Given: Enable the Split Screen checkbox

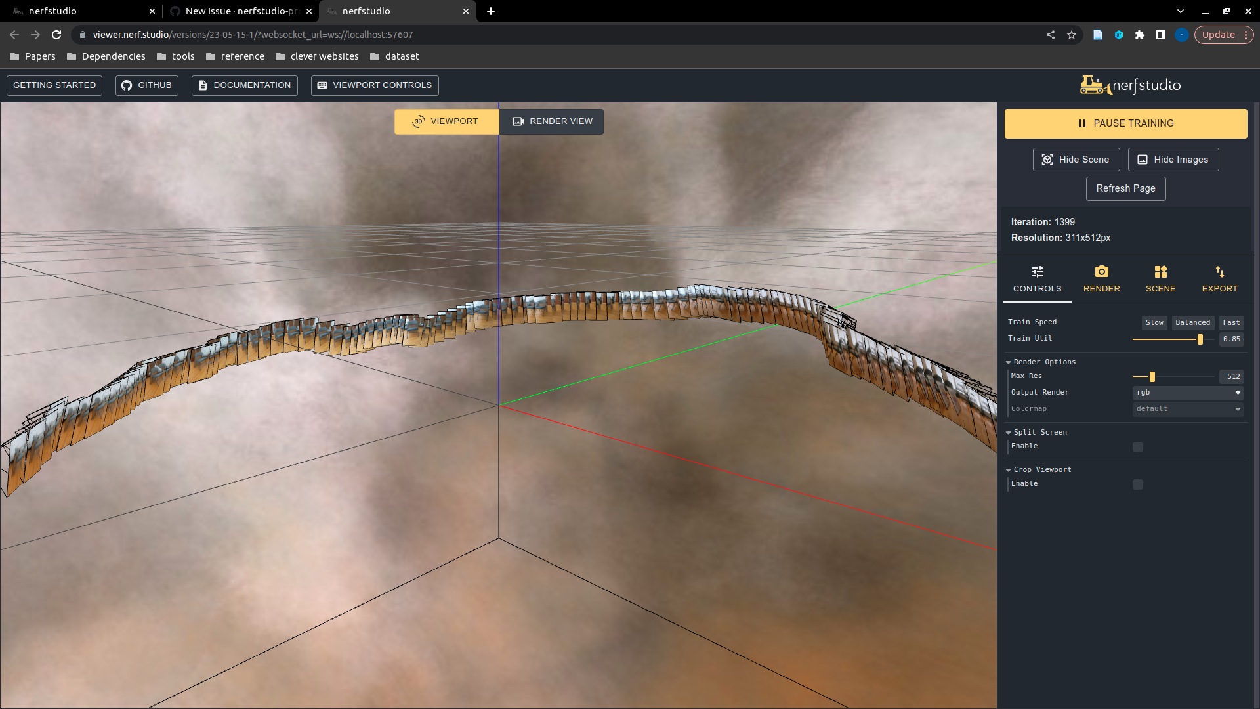Looking at the screenshot, I should (x=1138, y=447).
